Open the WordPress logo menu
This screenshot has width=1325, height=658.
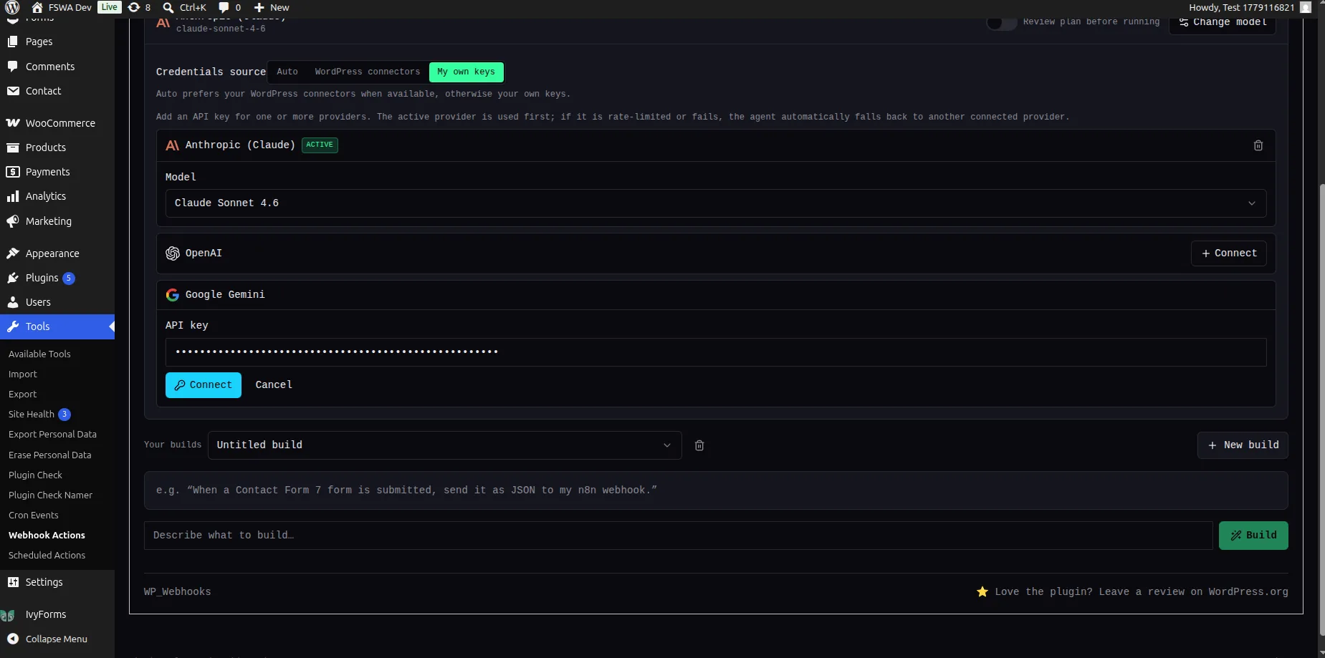click(12, 8)
